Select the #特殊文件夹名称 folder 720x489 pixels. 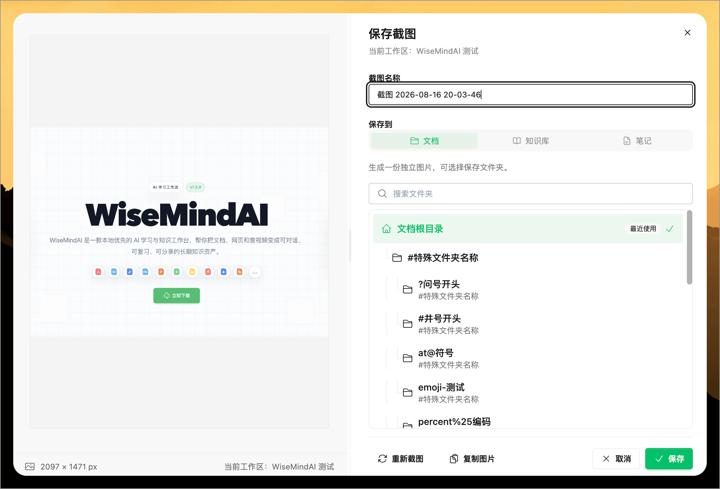tap(528, 258)
